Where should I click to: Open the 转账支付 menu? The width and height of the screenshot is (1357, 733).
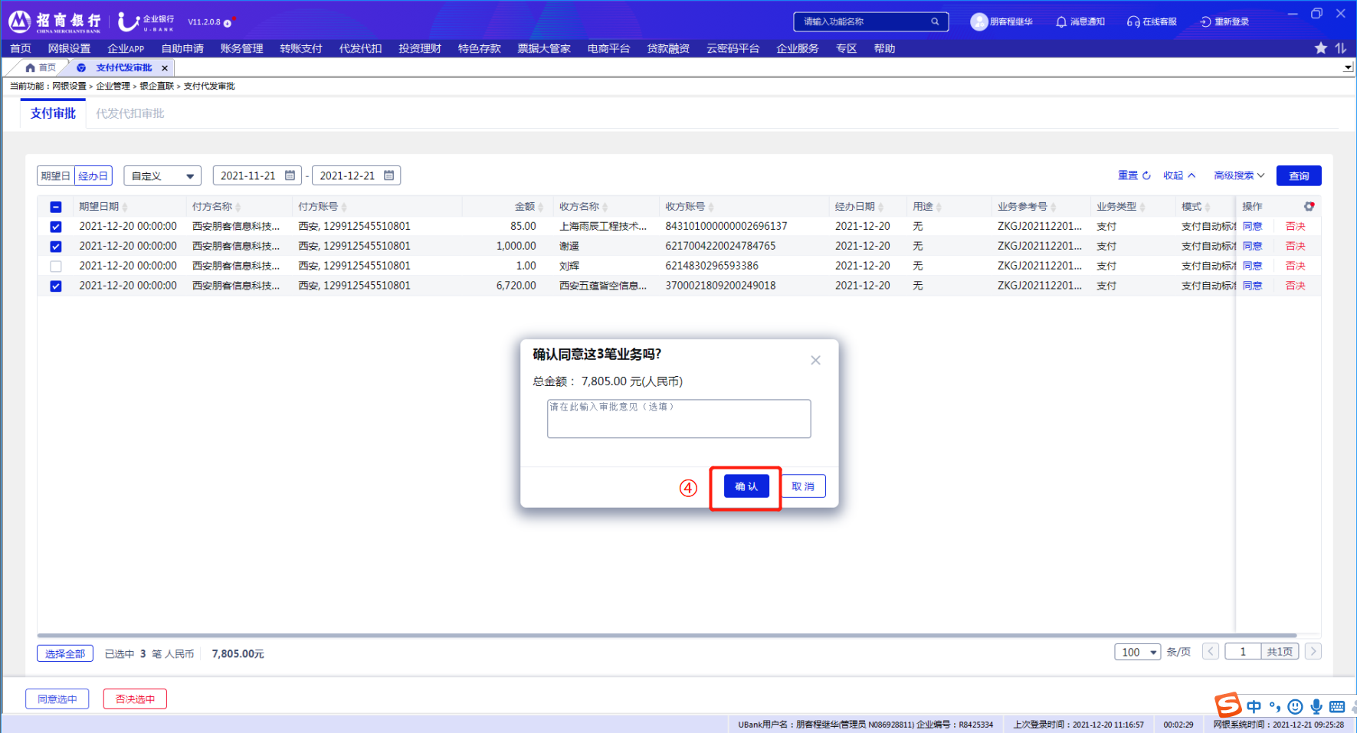[300, 48]
